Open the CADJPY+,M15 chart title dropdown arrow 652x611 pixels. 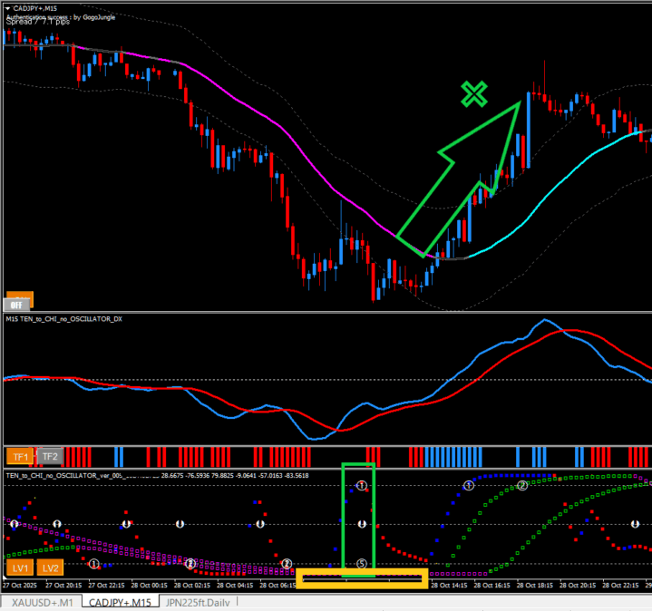pyautogui.click(x=8, y=8)
